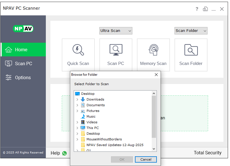Go to Home in sidebar
The height and width of the screenshot is (166, 230).
click(23, 50)
